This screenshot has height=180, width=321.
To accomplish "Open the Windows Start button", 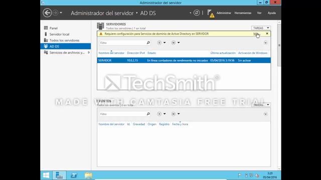I will [46, 175].
